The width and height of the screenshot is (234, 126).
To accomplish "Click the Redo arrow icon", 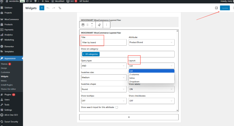I will click(54, 8).
